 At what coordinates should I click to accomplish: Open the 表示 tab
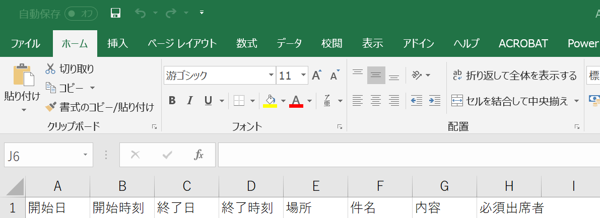tap(373, 44)
